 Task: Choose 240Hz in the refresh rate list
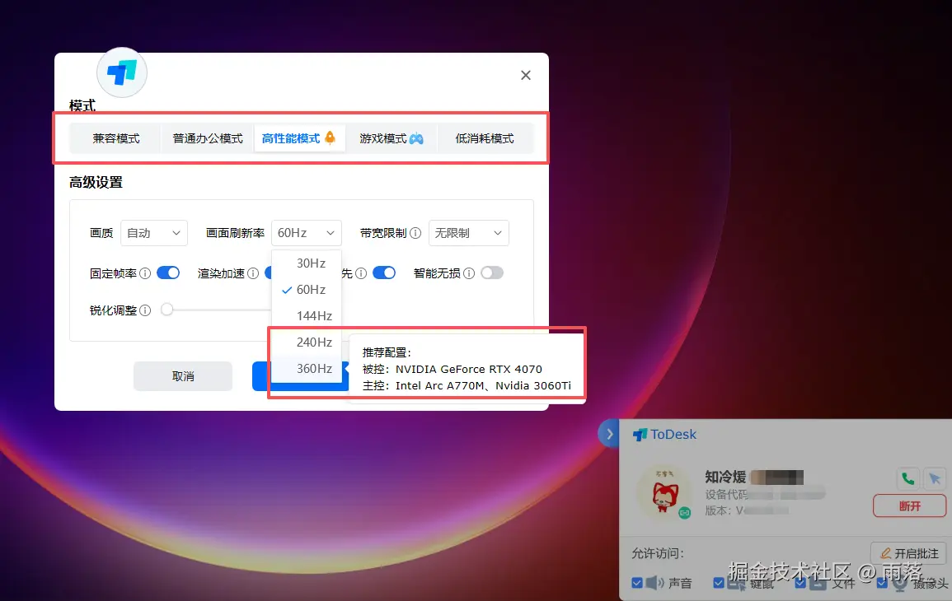(x=307, y=342)
